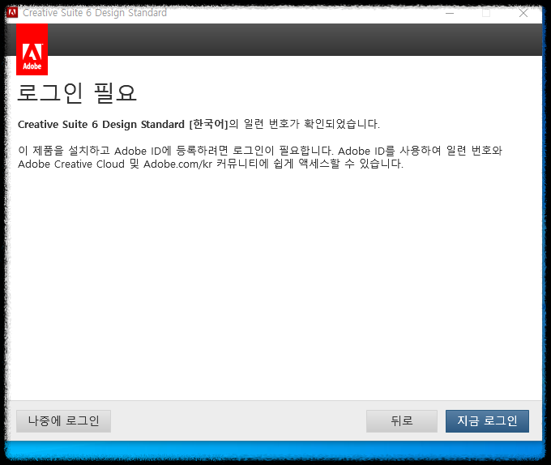The width and height of the screenshot is (551, 465).
Task: Click the bold Creative Suite 6 Design Standard [한국어] text
Action: click(123, 124)
